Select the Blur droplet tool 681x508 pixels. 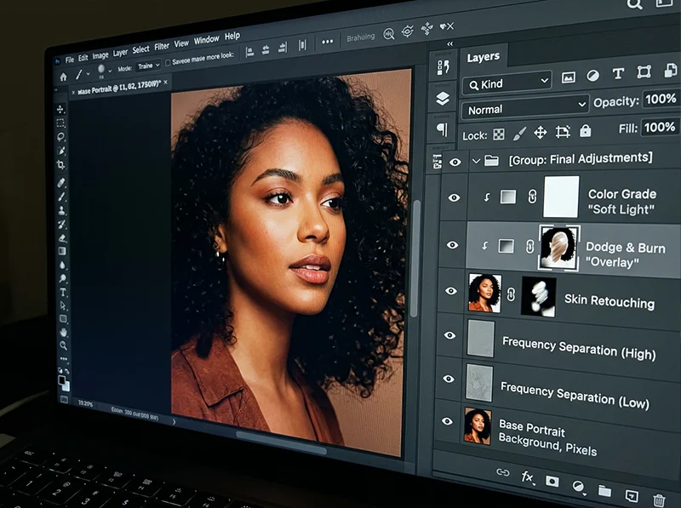(x=62, y=265)
